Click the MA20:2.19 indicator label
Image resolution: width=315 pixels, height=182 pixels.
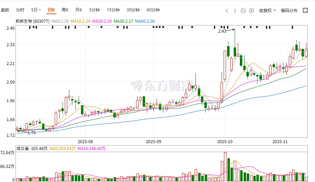[x=102, y=21]
